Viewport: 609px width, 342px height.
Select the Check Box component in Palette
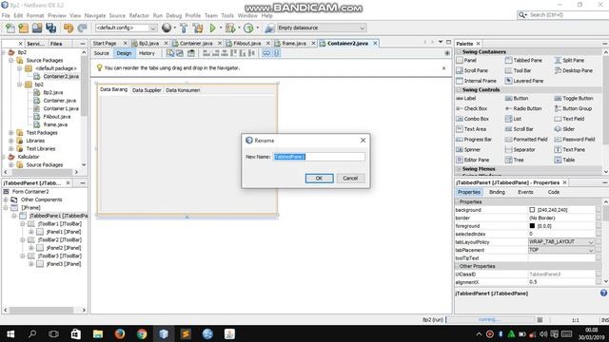pos(472,108)
